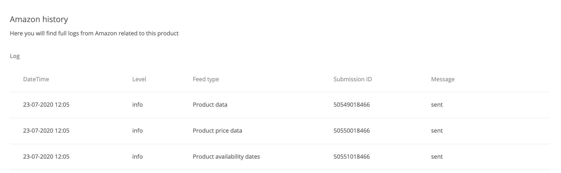Select the Product data feed row

tap(210, 105)
